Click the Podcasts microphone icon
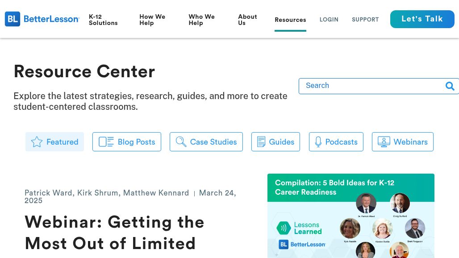Viewport: 459px width, 258px height. pyautogui.click(x=318, y=142)
